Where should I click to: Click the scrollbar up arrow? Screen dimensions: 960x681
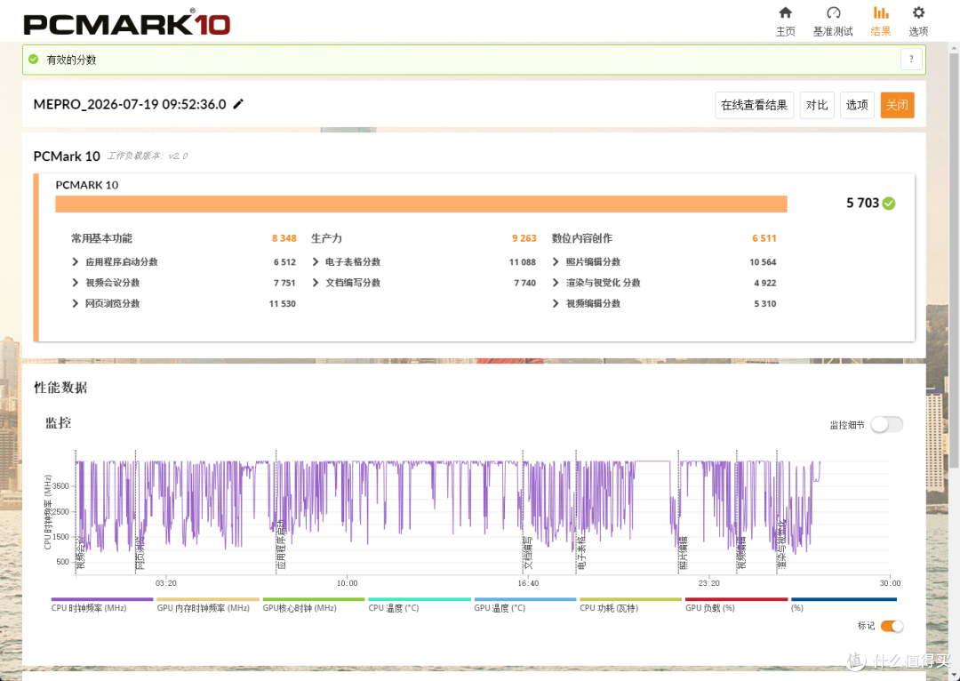pos(954,48)
